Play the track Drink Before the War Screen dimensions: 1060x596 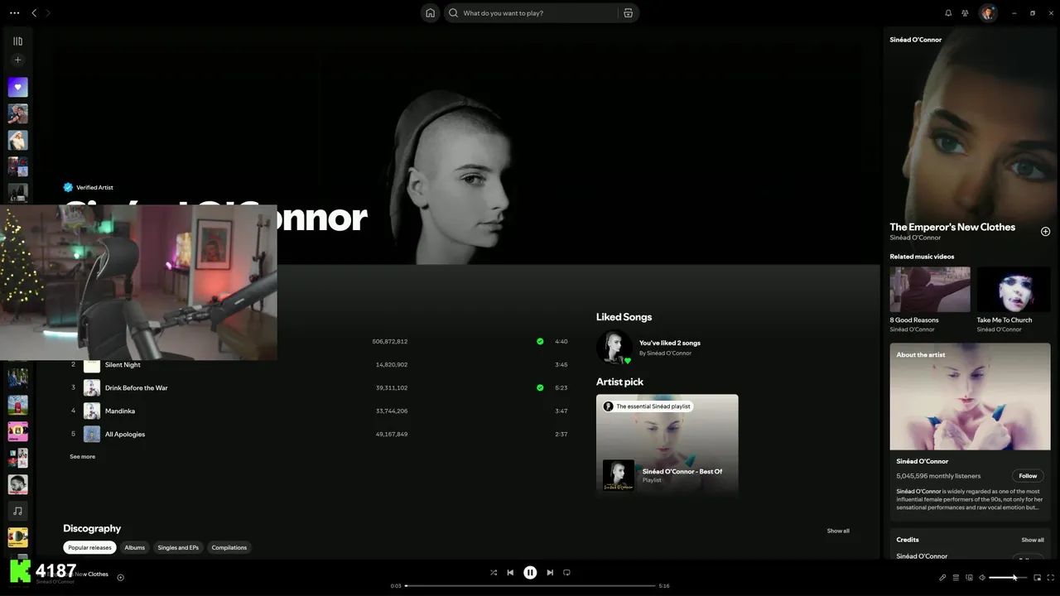pyautogui.click(x=136, y=388)
